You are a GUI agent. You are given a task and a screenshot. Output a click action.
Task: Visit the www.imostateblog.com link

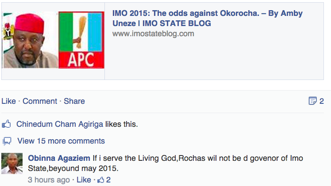tap(153, 34)
